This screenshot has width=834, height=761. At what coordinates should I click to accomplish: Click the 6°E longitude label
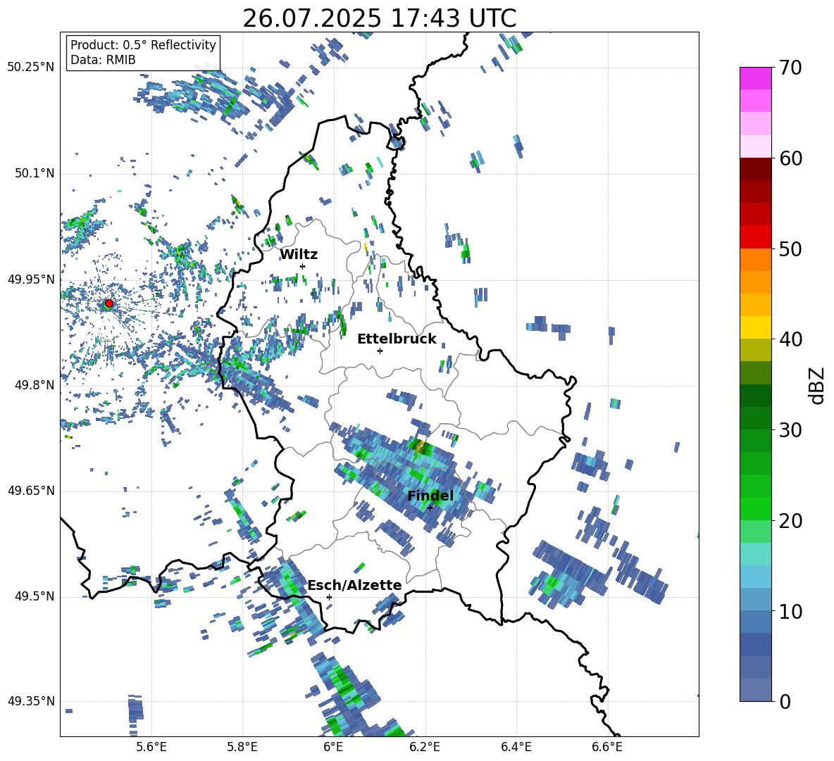(x=333, y=747)
